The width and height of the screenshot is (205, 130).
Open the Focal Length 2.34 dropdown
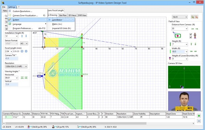tap(9, 51)
